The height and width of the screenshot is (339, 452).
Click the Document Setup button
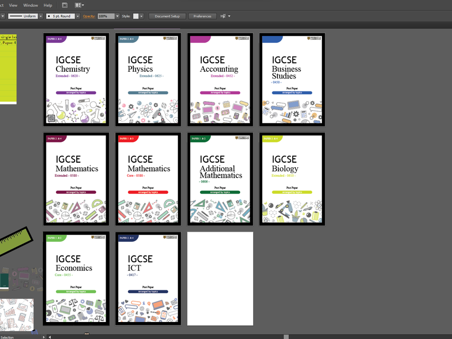167,16
